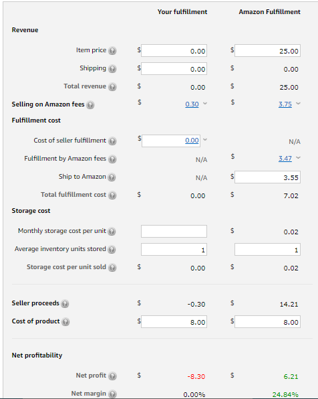Expand the 0.30 selling fees chevron
Image resolution: width=318 pixels, height=399 pixels.
[x=205, y=103]
